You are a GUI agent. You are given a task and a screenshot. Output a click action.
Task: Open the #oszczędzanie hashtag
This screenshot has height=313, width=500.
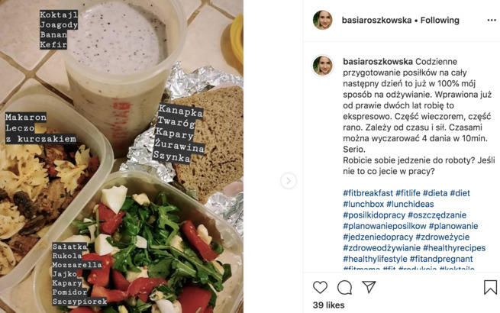(437, 215)
